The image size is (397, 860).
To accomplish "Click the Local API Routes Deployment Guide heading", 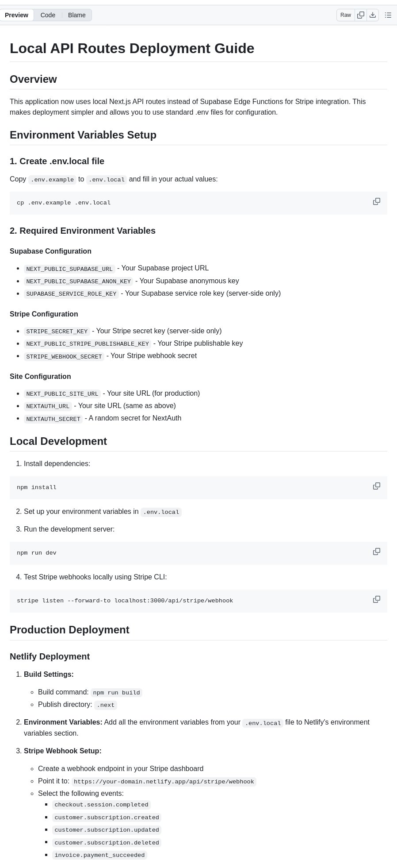I will (132, 48).
